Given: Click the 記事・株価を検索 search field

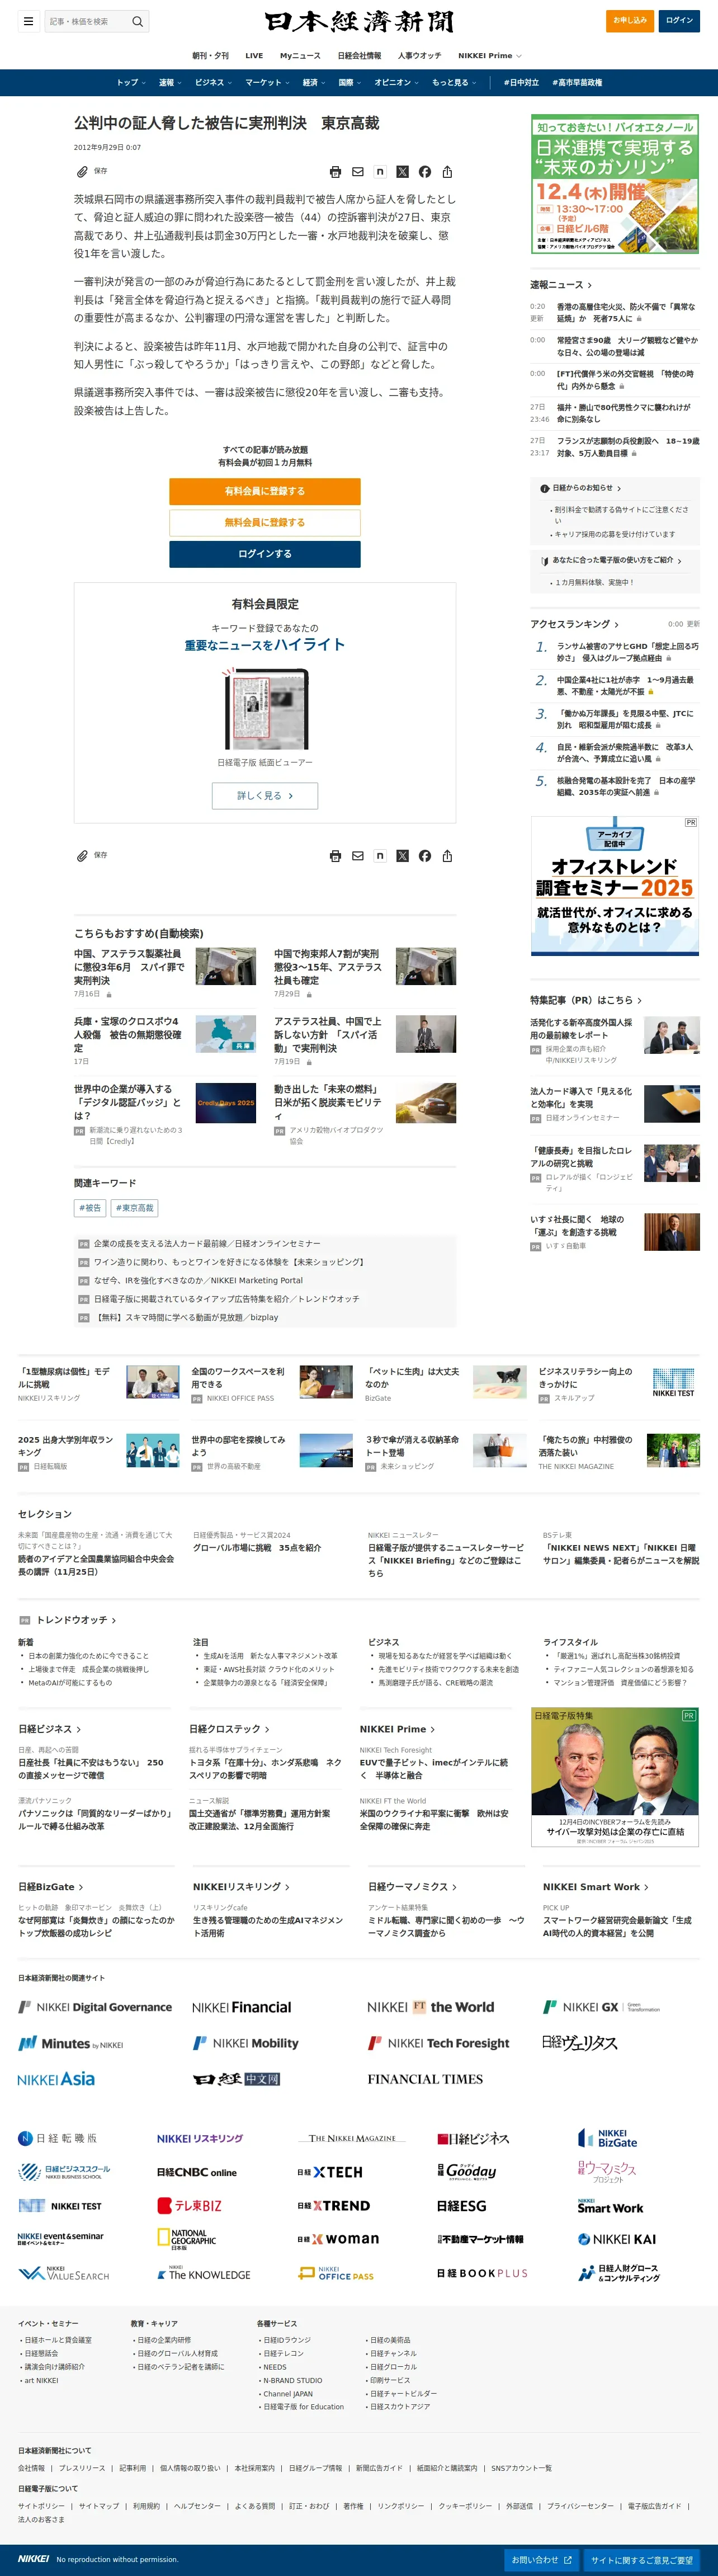Looking at the screenshot, I should (87, 21).
